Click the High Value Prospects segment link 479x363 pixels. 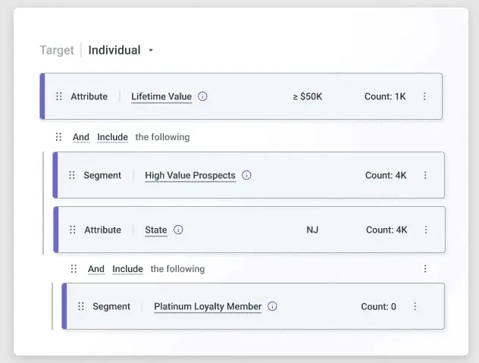(x=190, y=175)
